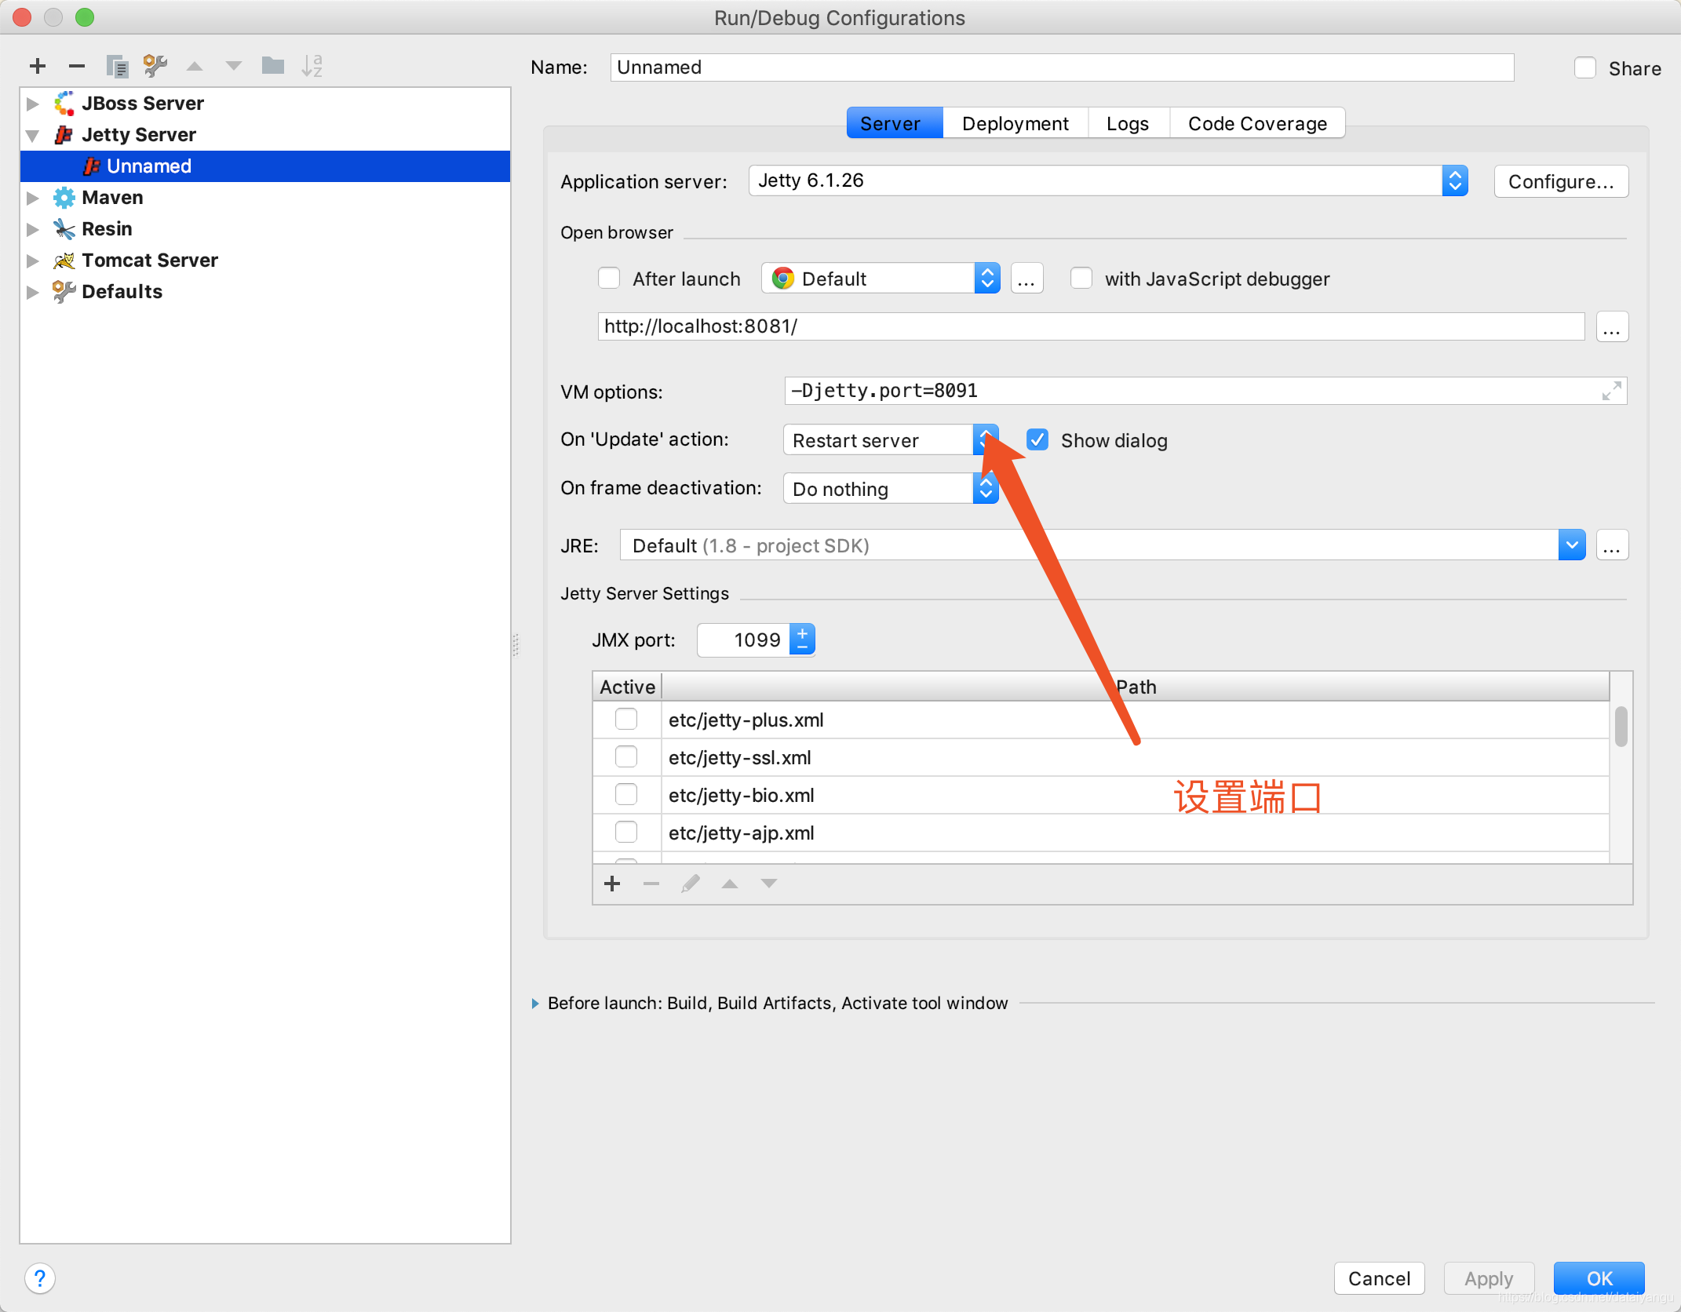Image resolution: width=1681 pixels, height=1312 pixels.
Task: Click the OK button
Action: click(1599, 1278)
